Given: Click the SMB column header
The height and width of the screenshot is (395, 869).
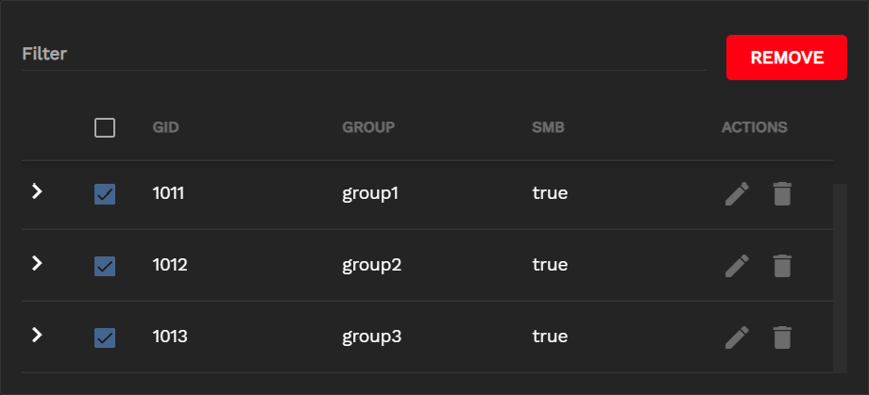Looking at the screenshot, I should (x=548, y=127).
